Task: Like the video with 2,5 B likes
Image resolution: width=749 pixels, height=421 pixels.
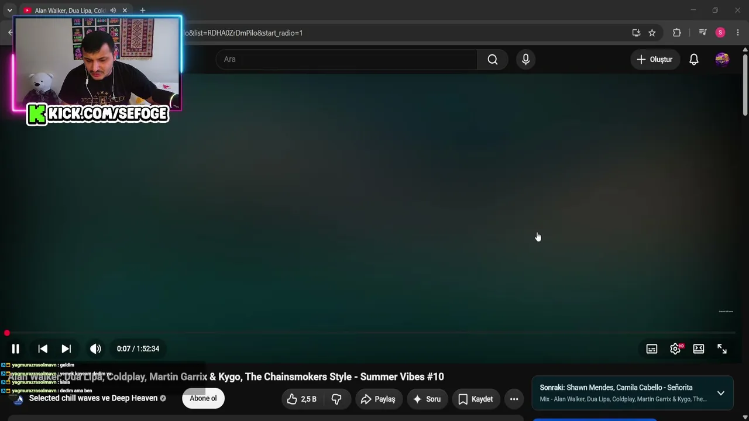Action: (302, 399)
